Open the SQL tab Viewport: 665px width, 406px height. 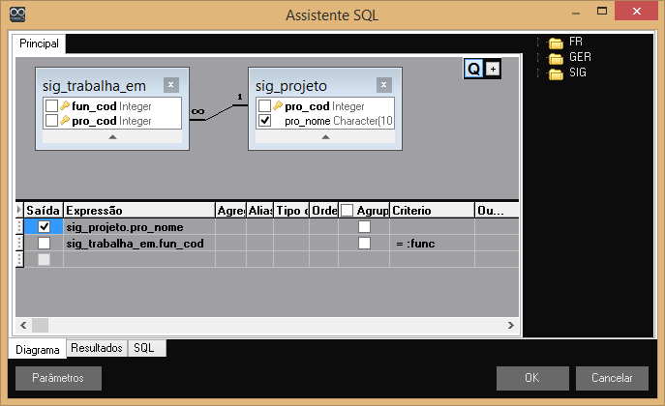tap(144, 347)
